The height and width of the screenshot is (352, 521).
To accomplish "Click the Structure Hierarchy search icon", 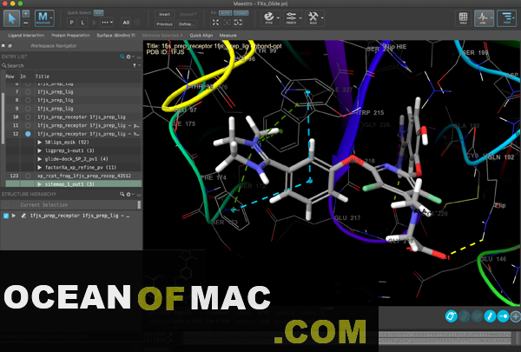I will point(122,194).
